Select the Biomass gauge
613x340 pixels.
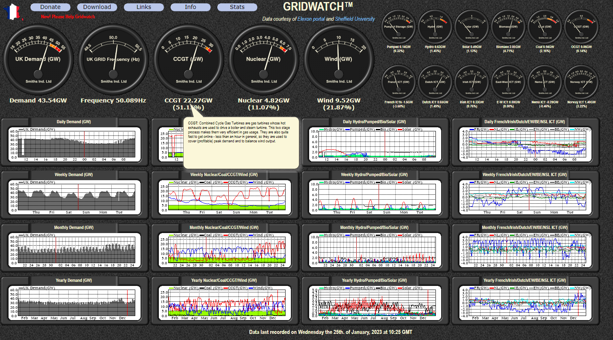click(509, 26)
